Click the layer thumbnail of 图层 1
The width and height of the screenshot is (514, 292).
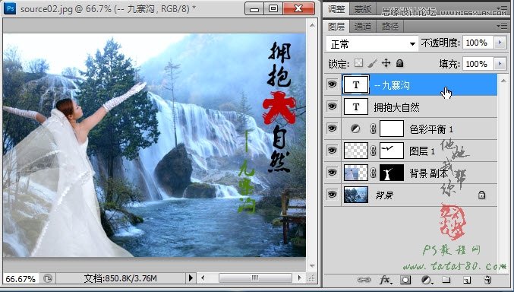[356, 151]
